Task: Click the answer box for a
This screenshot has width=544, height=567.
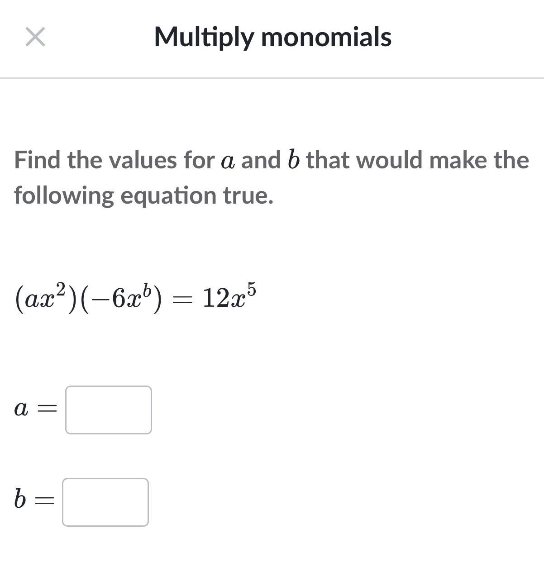Action: 109,410
